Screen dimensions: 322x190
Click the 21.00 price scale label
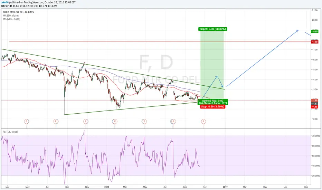click(x=315, y=10)
